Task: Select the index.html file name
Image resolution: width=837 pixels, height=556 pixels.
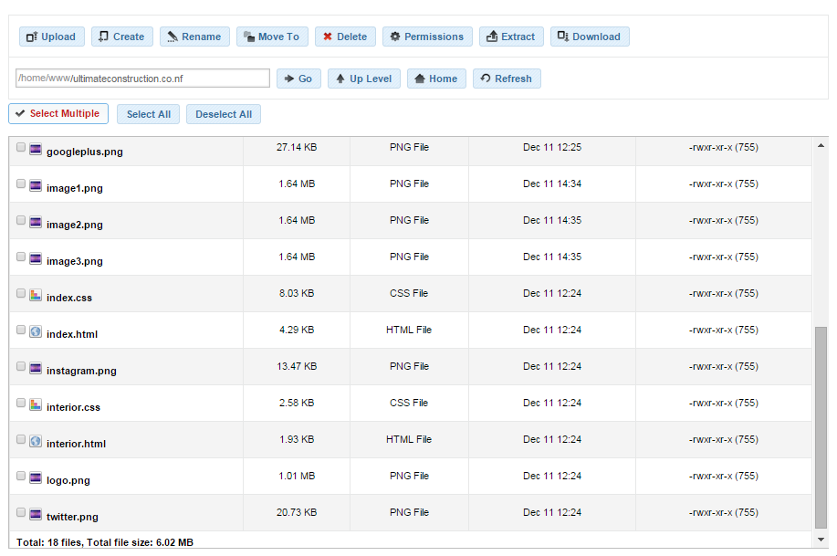Action: tap(72, 334)
